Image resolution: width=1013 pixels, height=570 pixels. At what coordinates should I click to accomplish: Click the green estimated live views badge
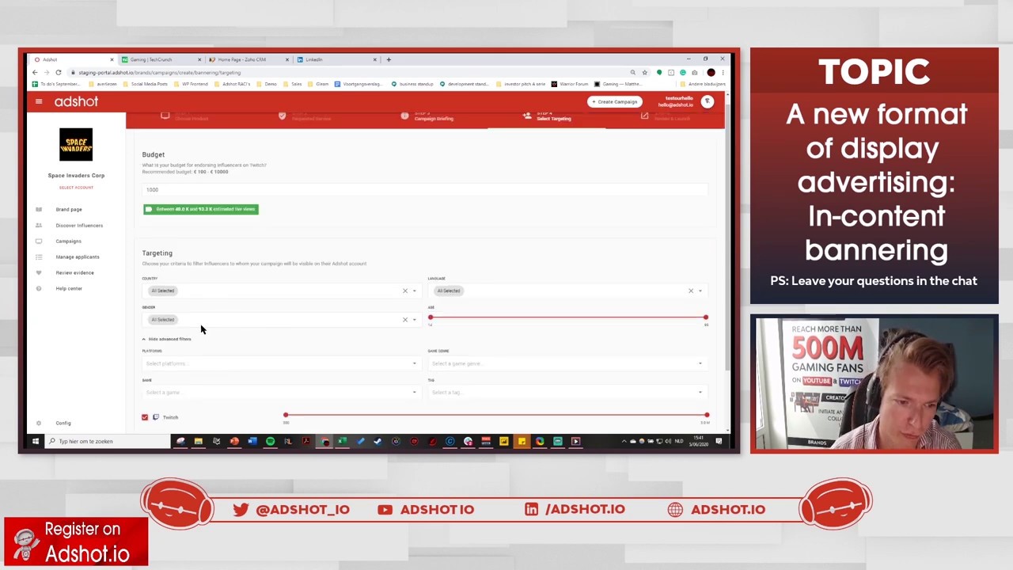coord(201,209)
